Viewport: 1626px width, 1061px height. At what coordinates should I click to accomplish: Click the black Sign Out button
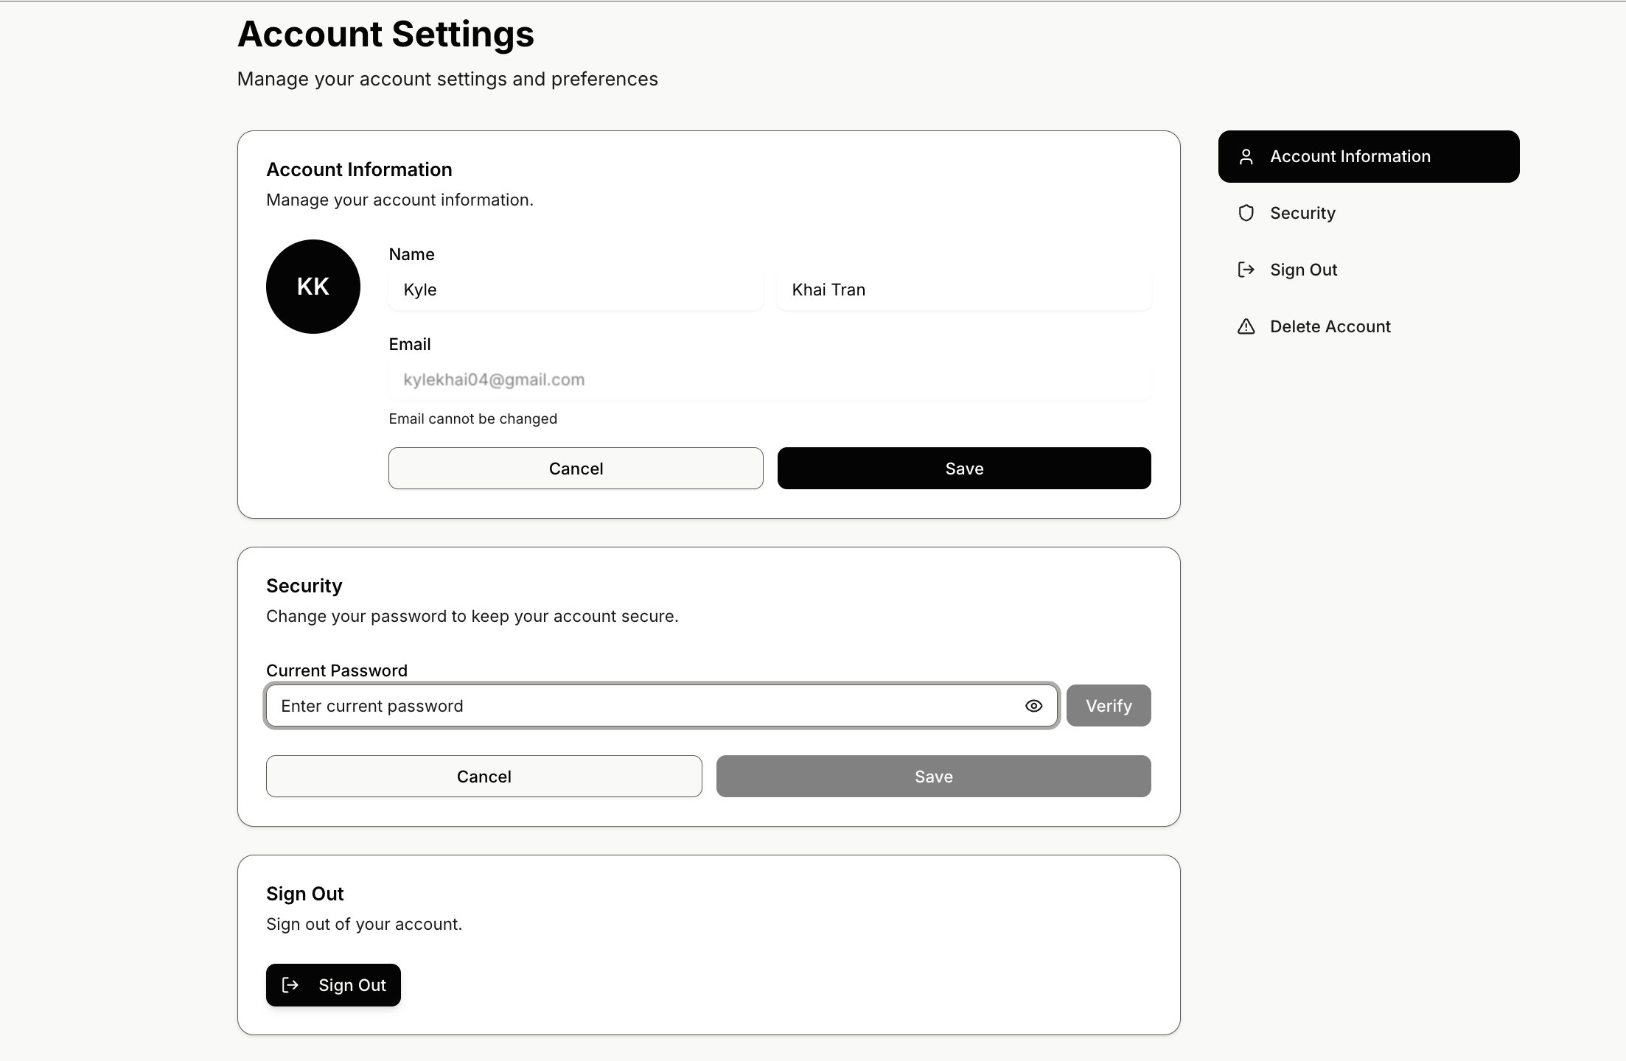click(x=333, y=985)
